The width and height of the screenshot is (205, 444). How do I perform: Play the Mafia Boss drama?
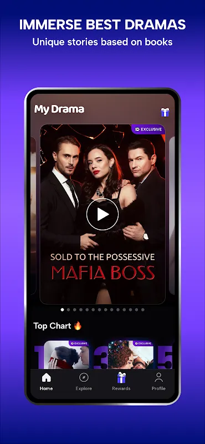(102, 214)
